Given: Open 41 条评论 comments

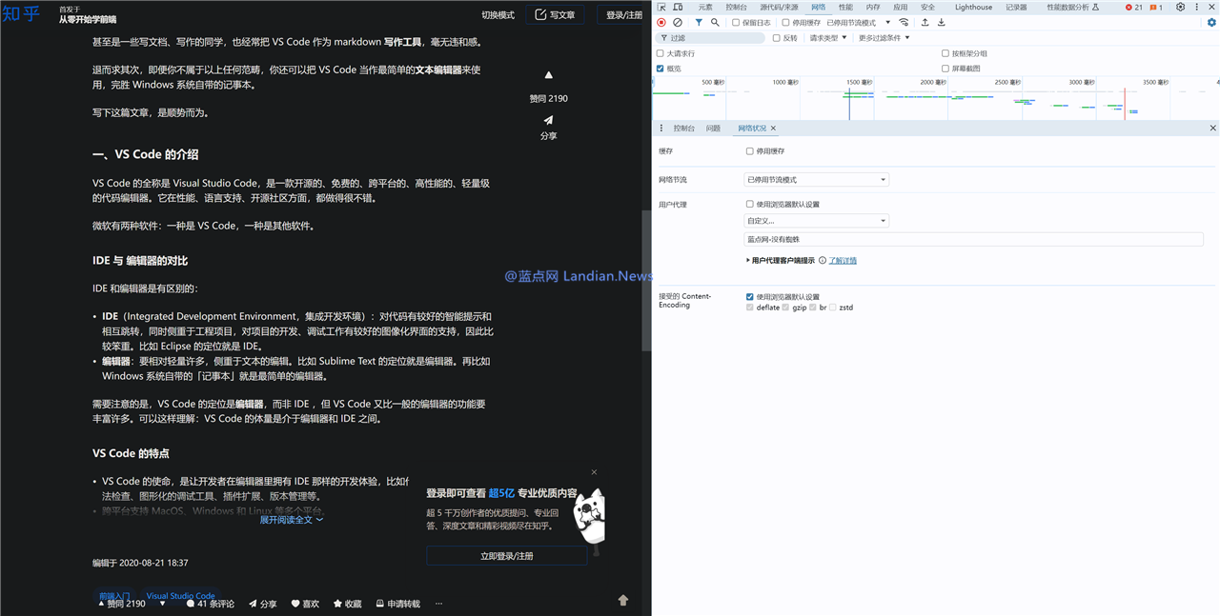Looking at the screenshot, I should (x=211, y=604).
